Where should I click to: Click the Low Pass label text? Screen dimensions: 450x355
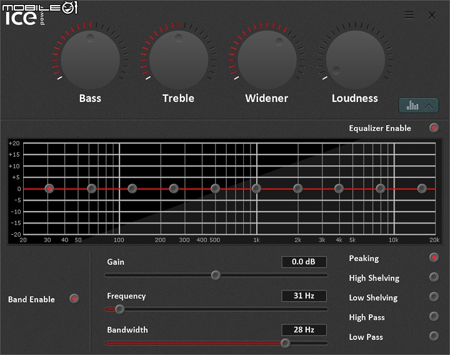tap(366, 337)
